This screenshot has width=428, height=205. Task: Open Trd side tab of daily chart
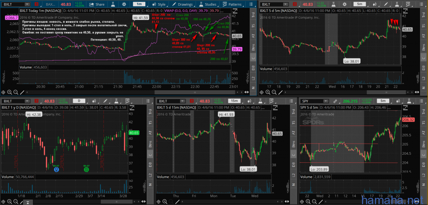pos(150,111)
